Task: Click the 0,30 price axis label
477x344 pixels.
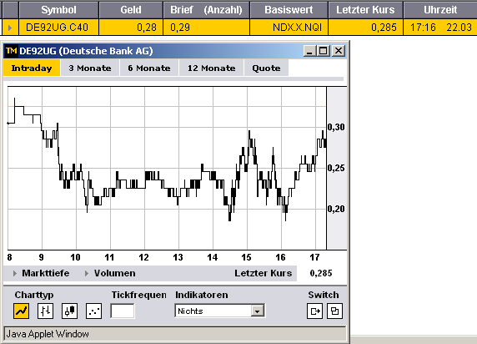Action: 336,127
